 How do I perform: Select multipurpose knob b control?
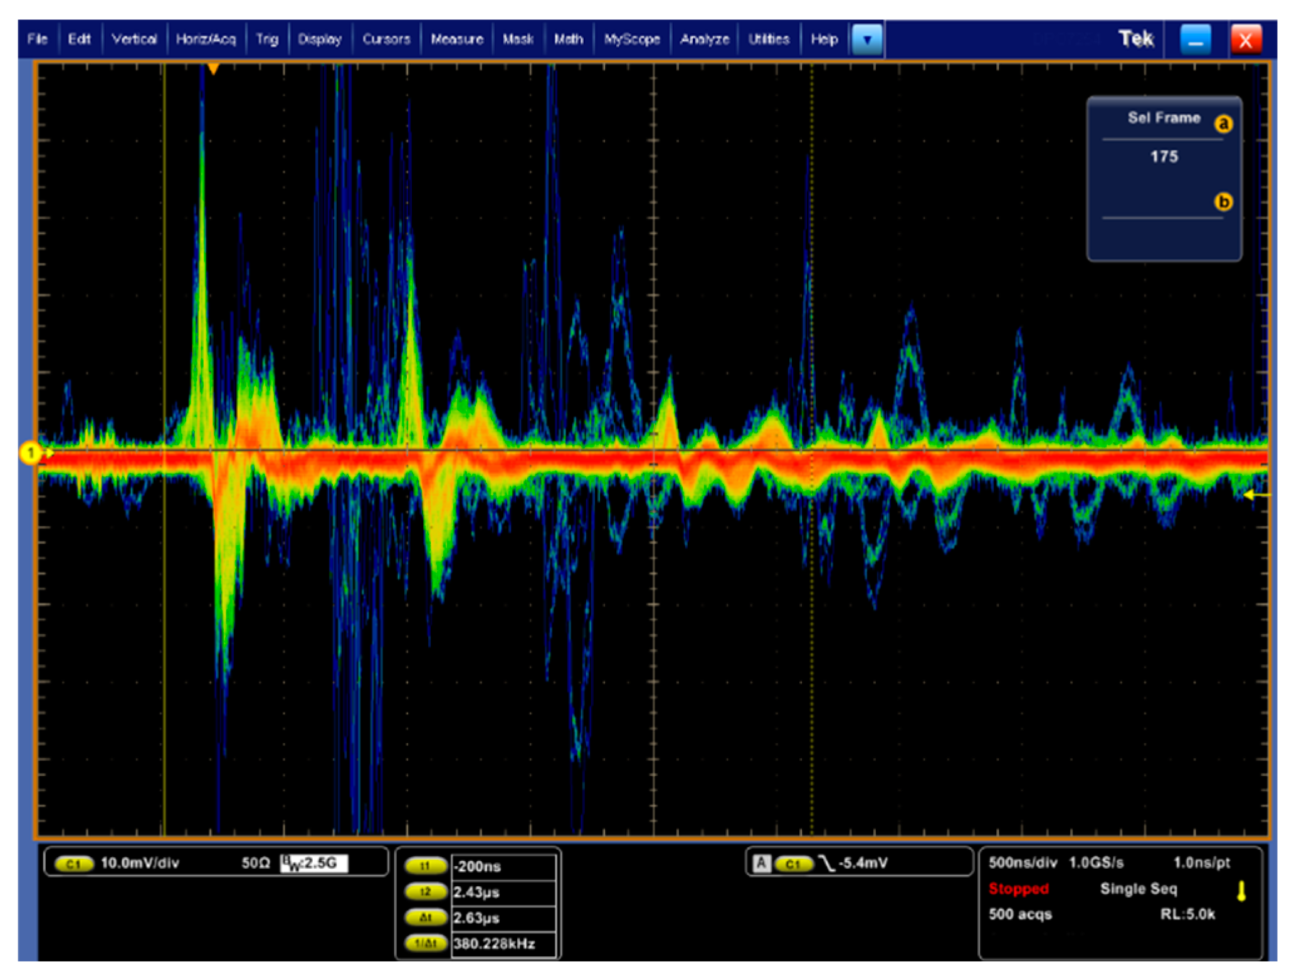(1223, 202)
